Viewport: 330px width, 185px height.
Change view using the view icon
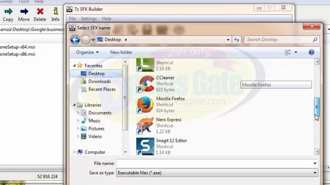288,52
